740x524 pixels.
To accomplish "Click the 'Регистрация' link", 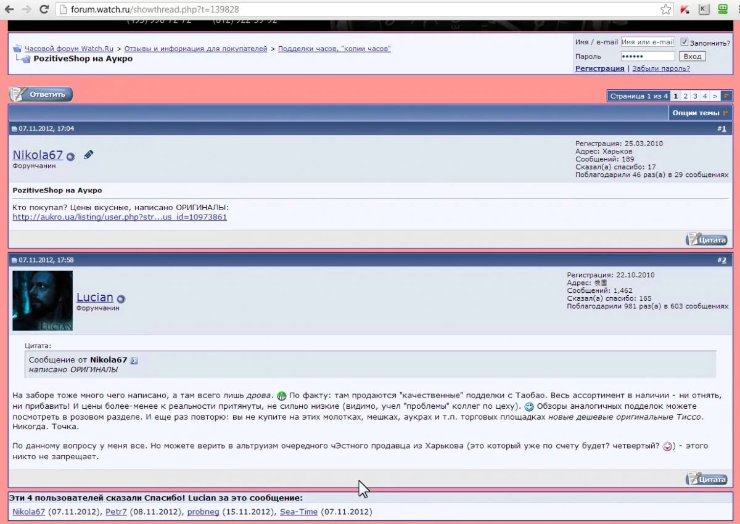I will (599, 68).
